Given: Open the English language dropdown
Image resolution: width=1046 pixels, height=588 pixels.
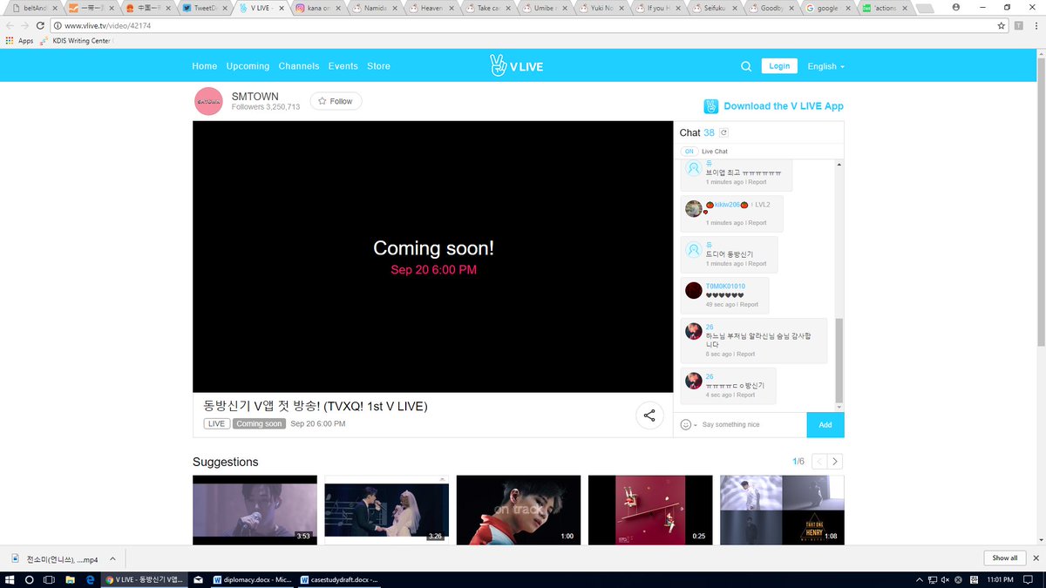Looking at the screenshot, I should [825, 66].
